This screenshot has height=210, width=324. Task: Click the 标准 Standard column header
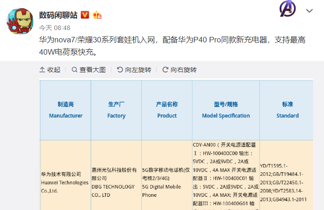click(287, 110)
